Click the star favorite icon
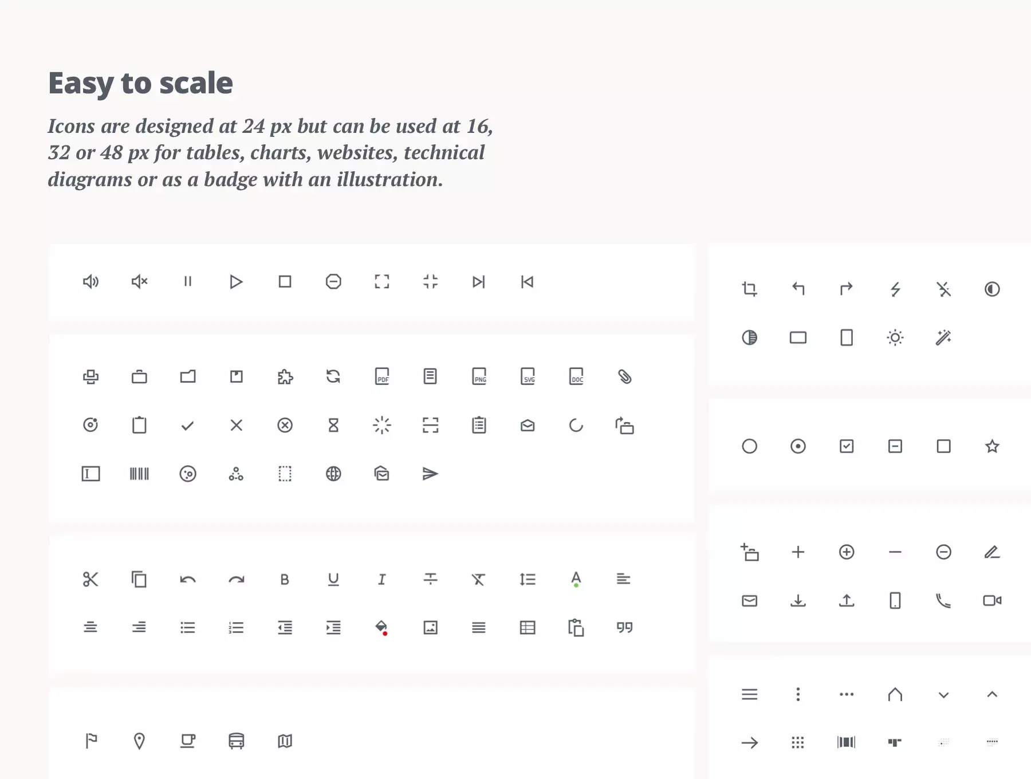 coord(992,446)
